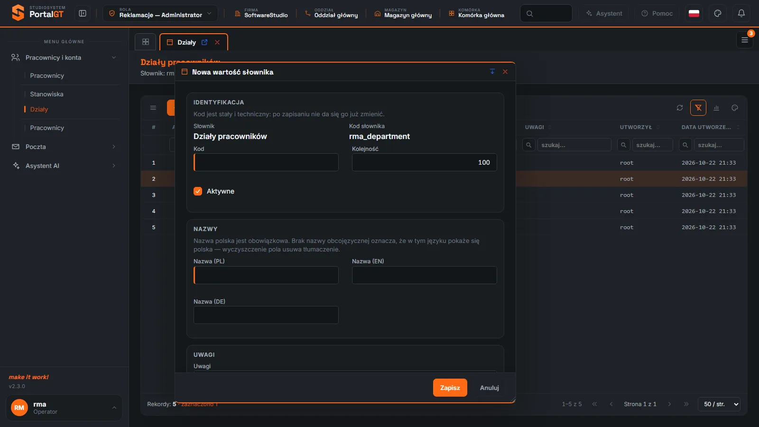
Task: Click the Zapisz button
Action: [450, 388]
